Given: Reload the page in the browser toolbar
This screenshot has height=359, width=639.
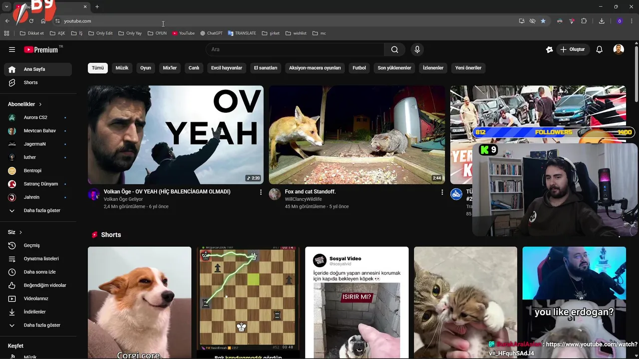Looking at the screenshot, I should pyautogui.click(x=31, y=21).
